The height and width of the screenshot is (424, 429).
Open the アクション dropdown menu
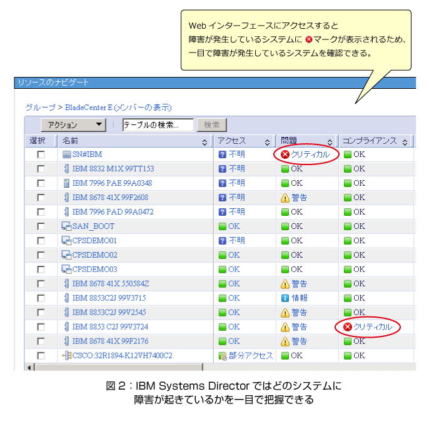[x=73, y=124]
